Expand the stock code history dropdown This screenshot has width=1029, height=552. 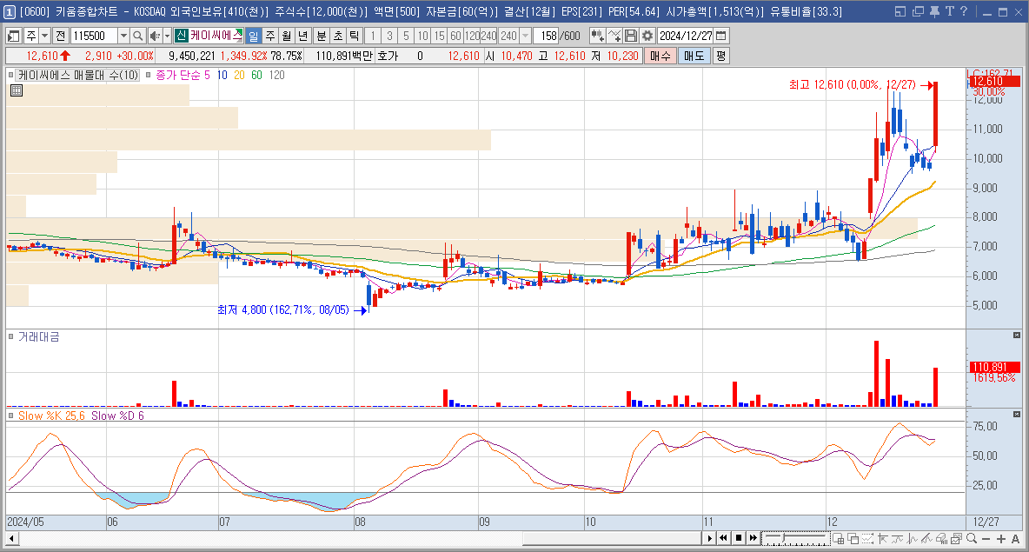(123, 37)
